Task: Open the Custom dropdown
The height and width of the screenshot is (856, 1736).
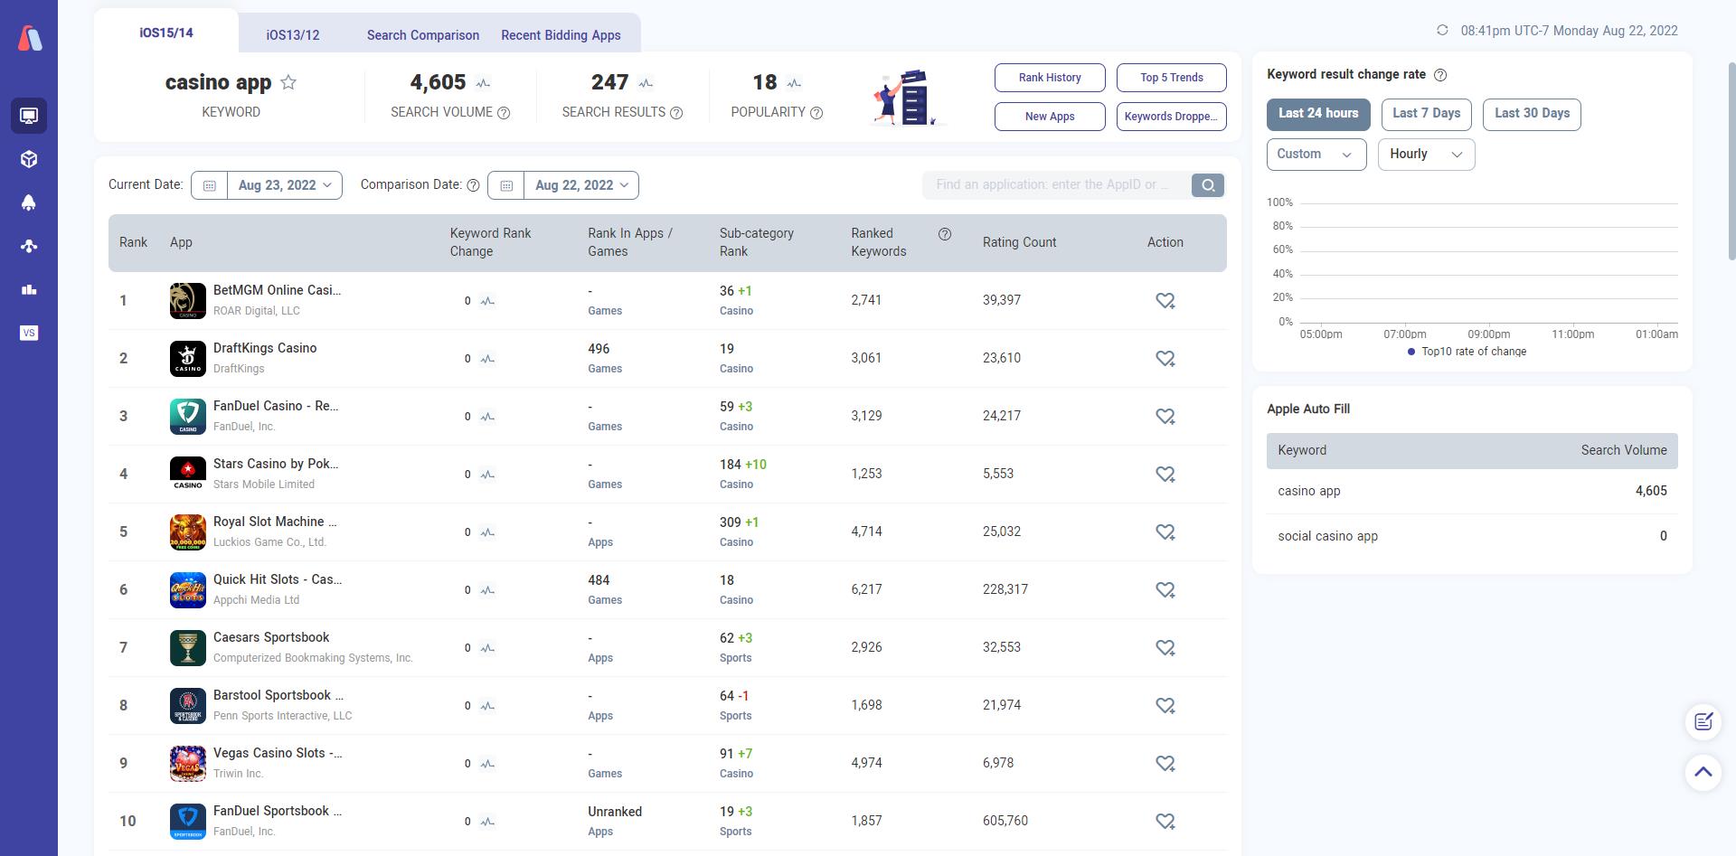Action: coord(1316,155)
